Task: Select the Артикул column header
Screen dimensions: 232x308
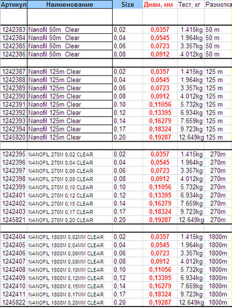Action: coord(13,5)
